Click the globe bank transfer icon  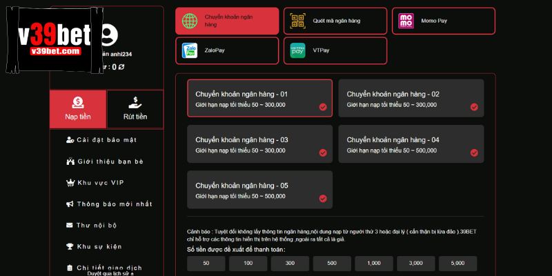[190, 21]
